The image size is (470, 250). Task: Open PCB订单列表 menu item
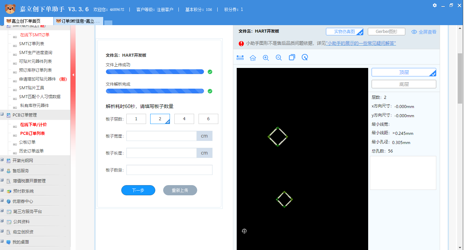pos(32,133)
